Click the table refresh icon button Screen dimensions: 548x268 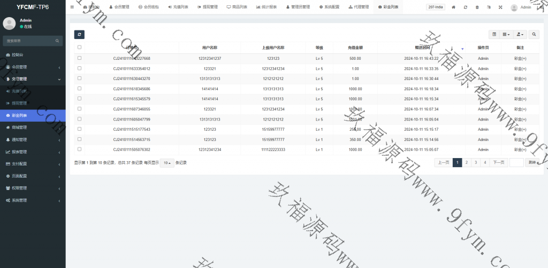click(79, 34)
